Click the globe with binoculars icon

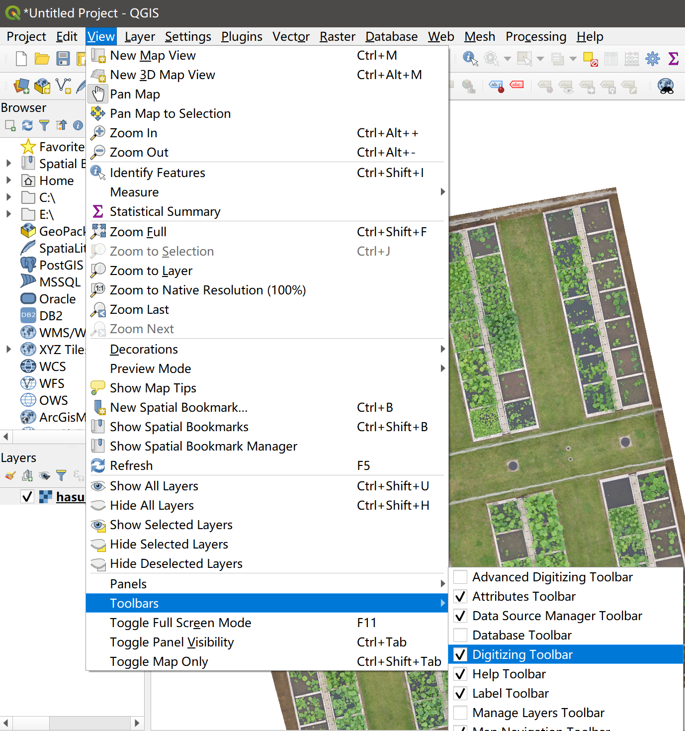666,86
